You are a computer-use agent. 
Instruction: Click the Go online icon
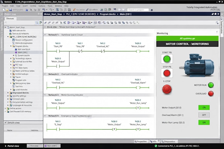pos(74,10)
